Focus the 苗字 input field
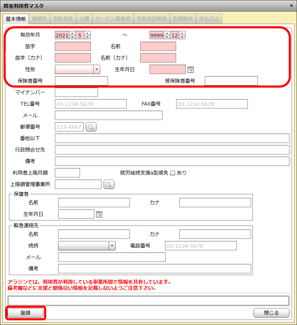The width and height of the screenshot is (297, 325). click(x=73, y=46)
